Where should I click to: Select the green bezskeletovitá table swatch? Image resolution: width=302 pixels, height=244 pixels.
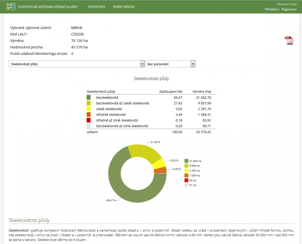[89, 98]
